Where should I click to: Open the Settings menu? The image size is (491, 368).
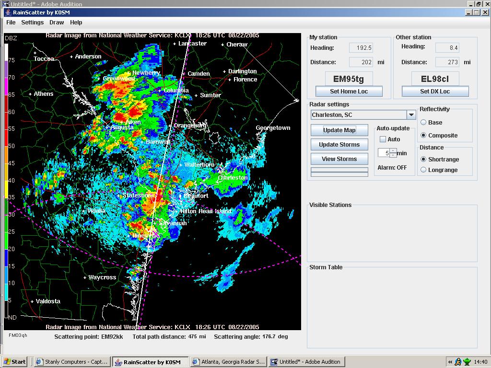click(32, 23)
